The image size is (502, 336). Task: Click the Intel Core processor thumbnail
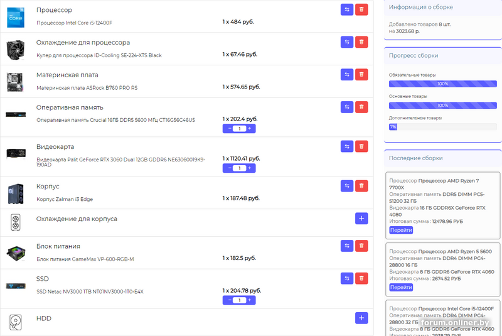point(15,16)
